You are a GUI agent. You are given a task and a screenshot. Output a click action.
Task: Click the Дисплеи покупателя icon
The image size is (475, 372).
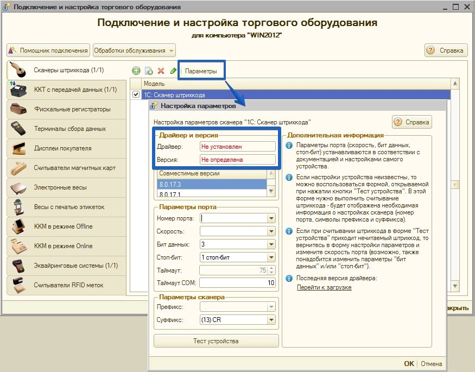pyautogui.click(x=19, y=148)
